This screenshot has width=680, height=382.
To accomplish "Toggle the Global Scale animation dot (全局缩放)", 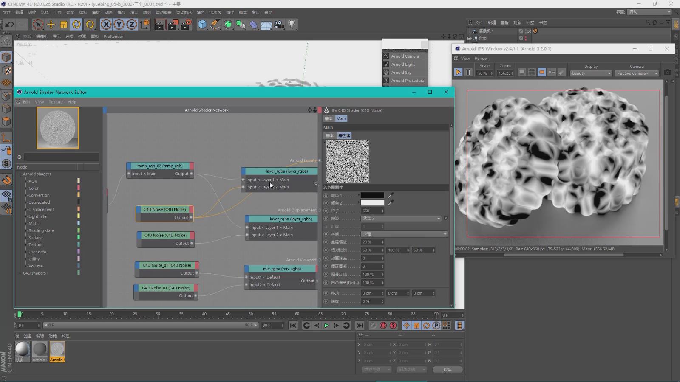I will (x=326, y=242).
